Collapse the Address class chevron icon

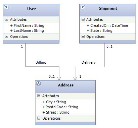tap(38, 84)
